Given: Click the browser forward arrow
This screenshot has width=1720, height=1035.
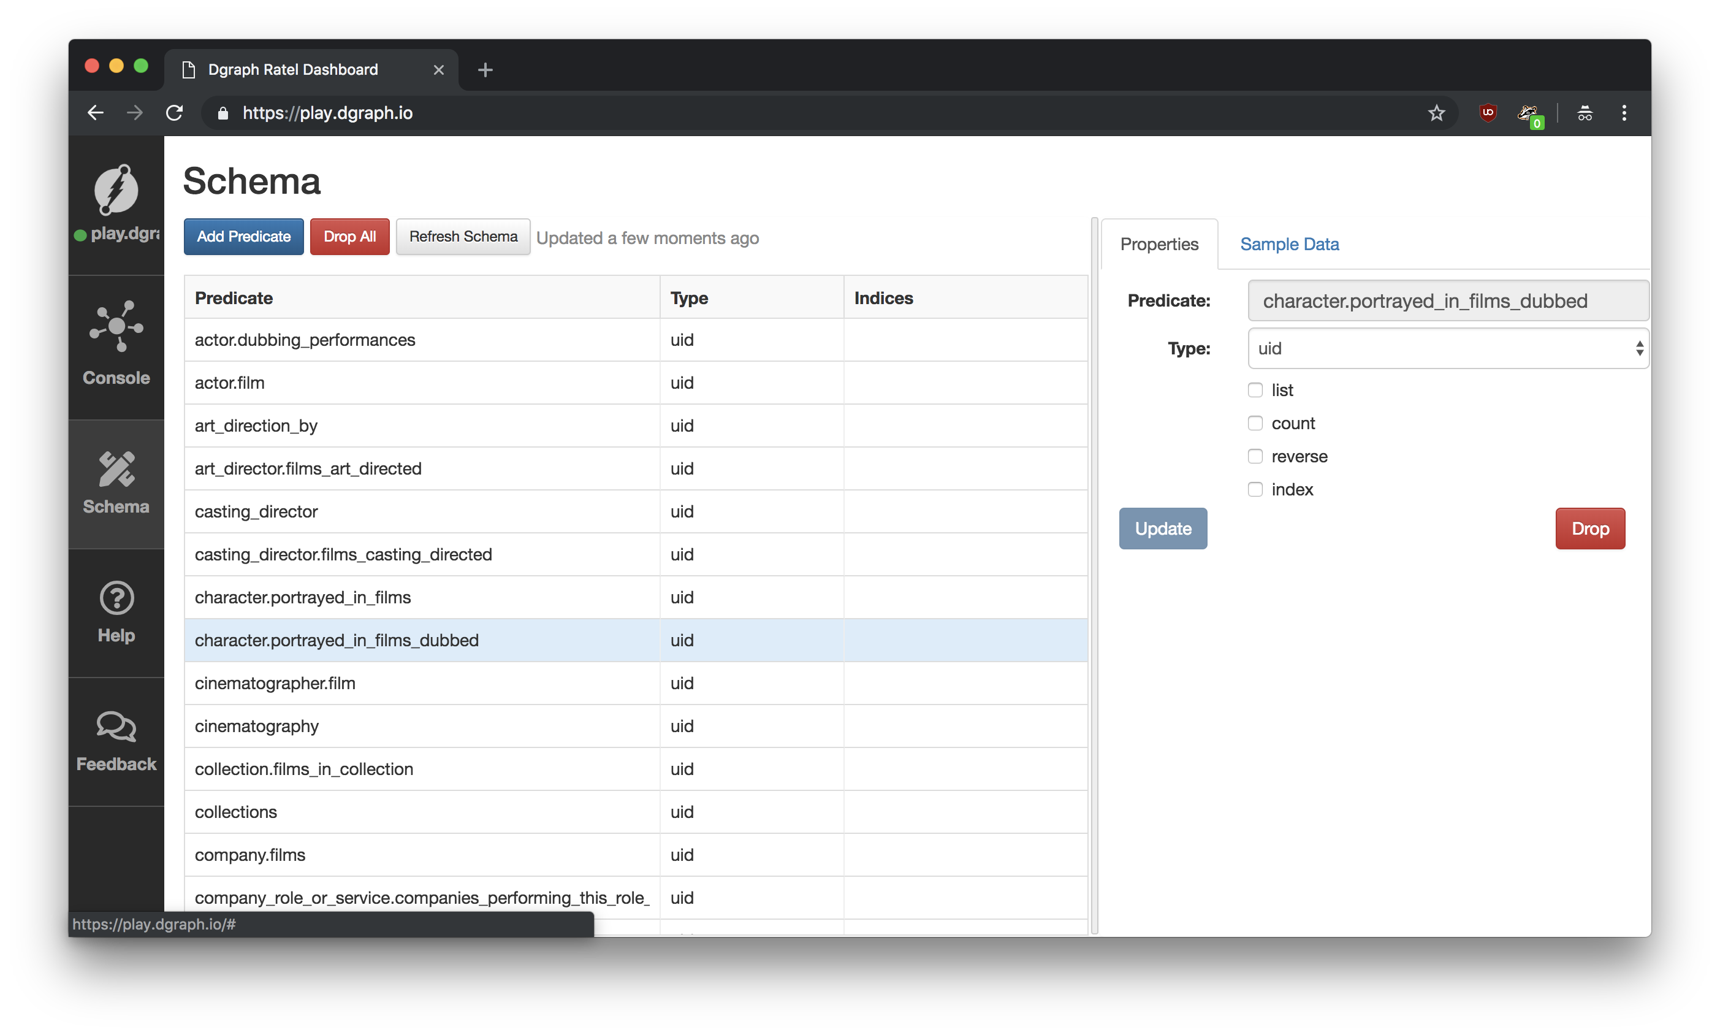Looking at the screenshot, I should pyautogui.click(x=134, y=112).
